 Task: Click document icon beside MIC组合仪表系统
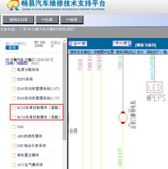[14, 146]
